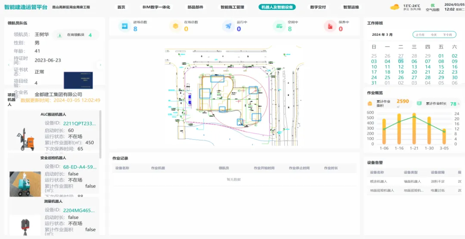
Task: Open the 数字交付 navigation tab
Action: [x=318, y=7]
